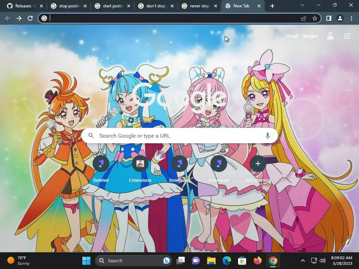The image size is (359, 269).
Task: Open the Chrome profile avatar menu
Action: pyautogui.click(x=340, y=18)
